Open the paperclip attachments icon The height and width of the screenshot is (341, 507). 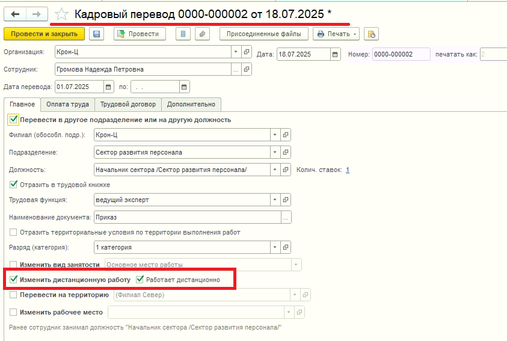click(x=203, y=34)
